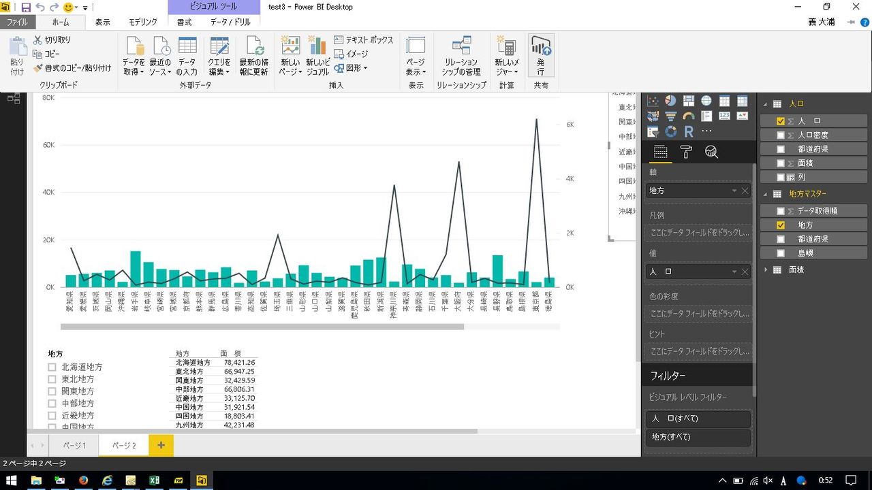The width and height of the screenshot is (872, 490).
Task: Click the 地方(すべて) visual level filter
Action: tap(698, 437)
